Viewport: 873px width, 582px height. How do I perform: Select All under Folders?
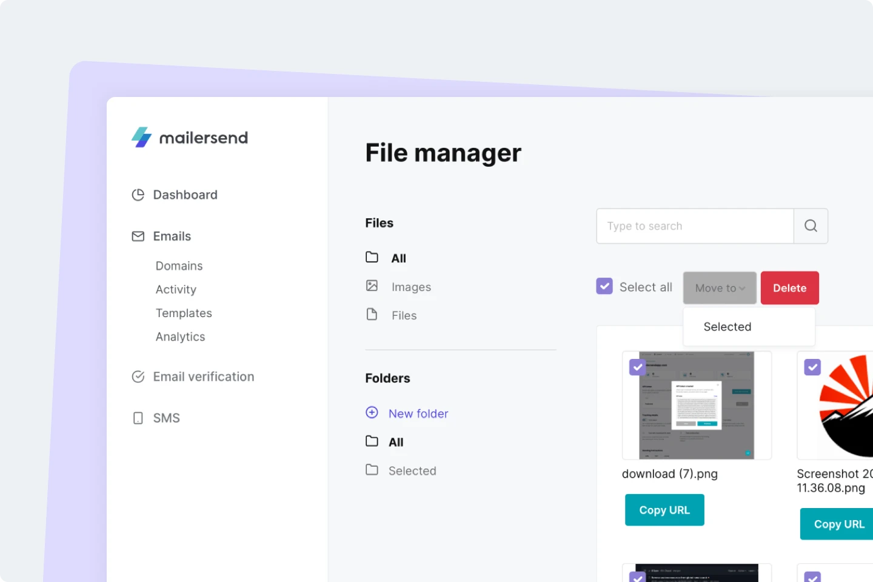(396, 442)
